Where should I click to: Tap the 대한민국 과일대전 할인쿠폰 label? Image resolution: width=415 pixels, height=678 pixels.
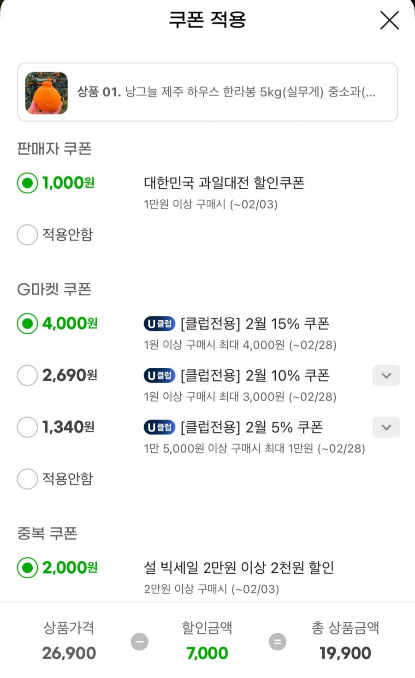[224, 183]
